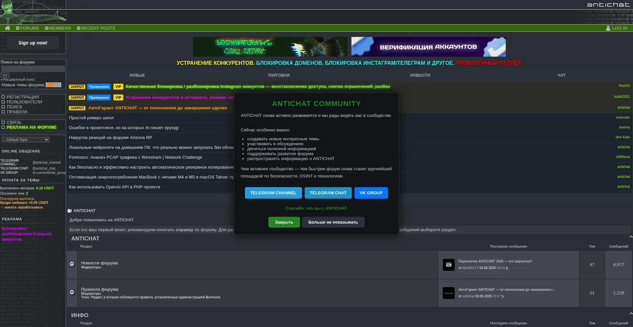Open ПОИСК in the sidebar
Screen dimensions: 633x327
point(15,107)
